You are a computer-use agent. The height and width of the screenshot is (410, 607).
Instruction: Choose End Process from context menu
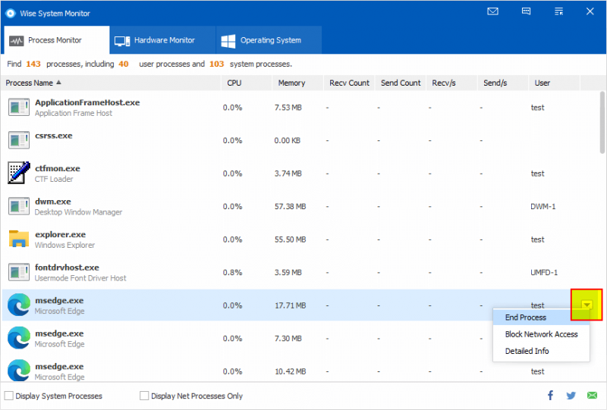point(541,318)
